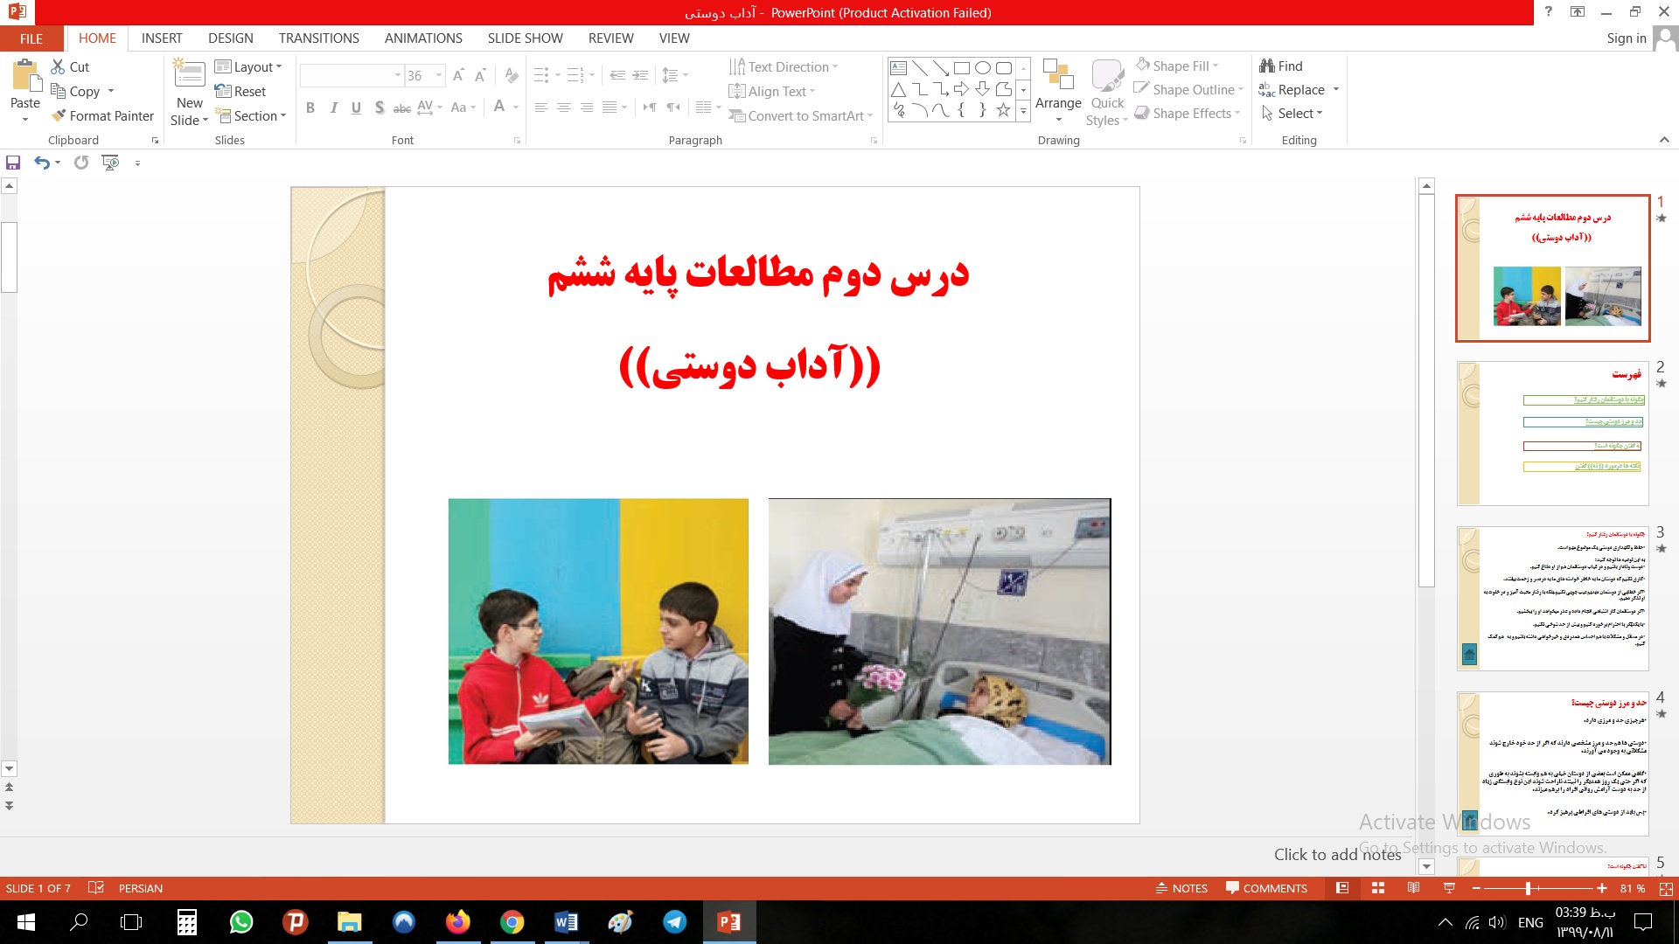Image resolution: width=1679 pixels, height=944 pixels.
Task: Insert a New Slide
Action: 190,77
